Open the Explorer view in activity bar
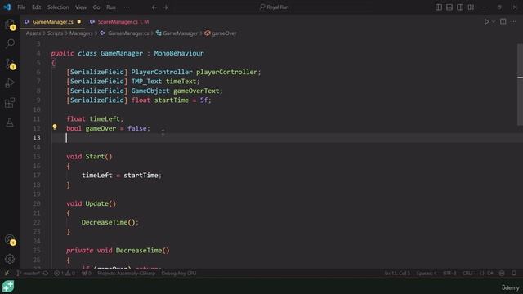Image resolution: width=523 pixels, height=294 pixels. pyautogui.click(x=10, y=24)
